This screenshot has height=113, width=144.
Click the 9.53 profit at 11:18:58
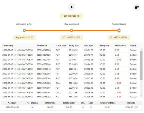(117, 50)
